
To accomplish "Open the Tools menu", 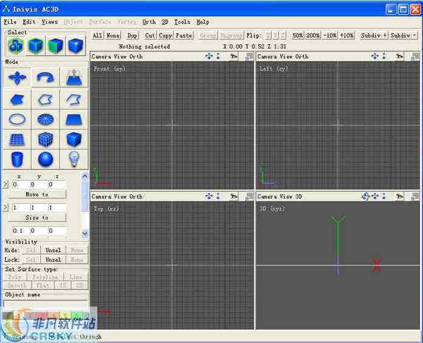I will 182,22.
